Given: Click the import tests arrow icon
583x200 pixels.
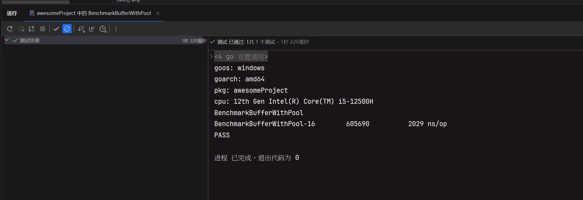Looking at the screenshot, I should pyautogui.click(x=92, y=29).
